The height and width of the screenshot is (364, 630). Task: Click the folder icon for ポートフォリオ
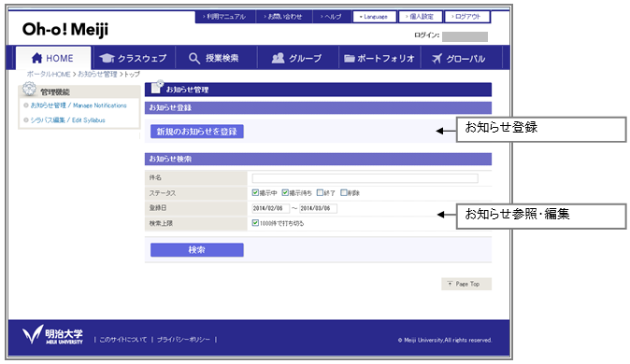click(x=350, y=59)
